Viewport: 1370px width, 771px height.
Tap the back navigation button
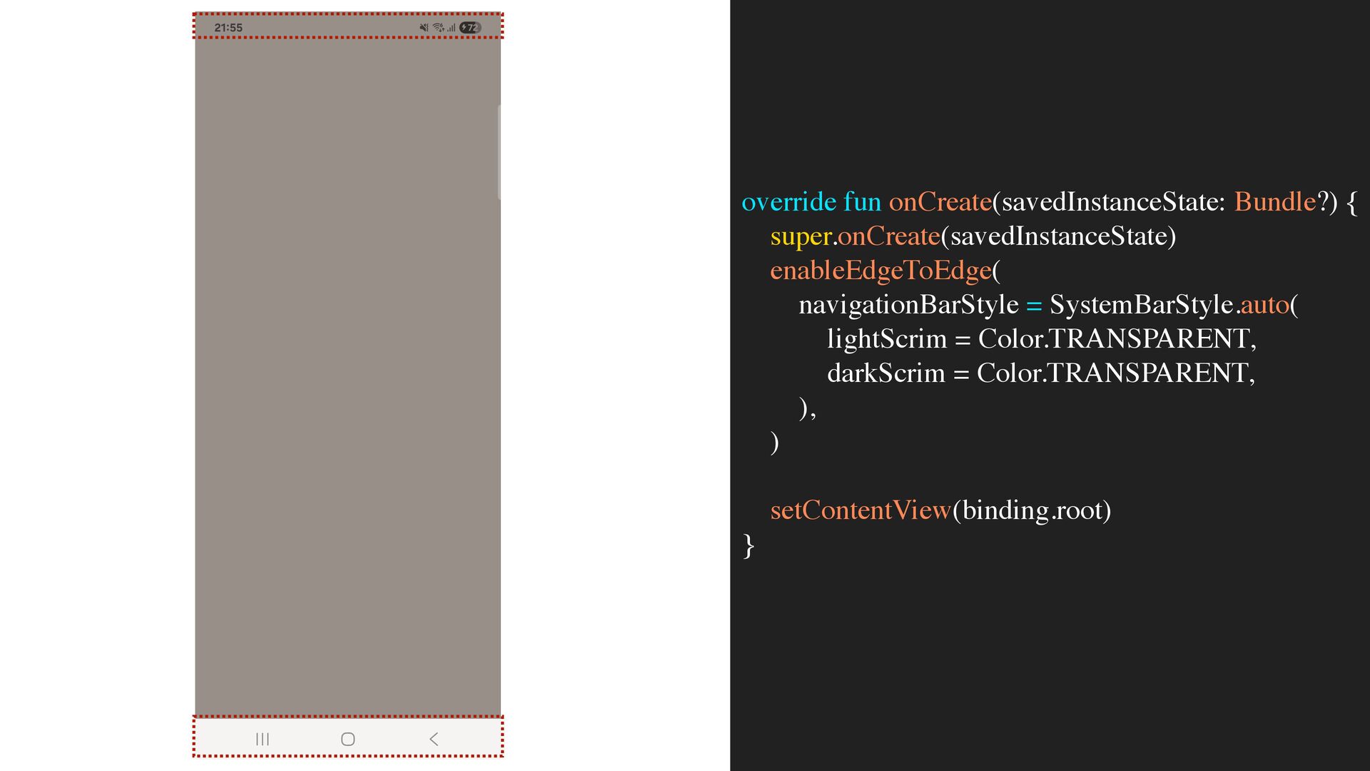click(x=434, y=739)
